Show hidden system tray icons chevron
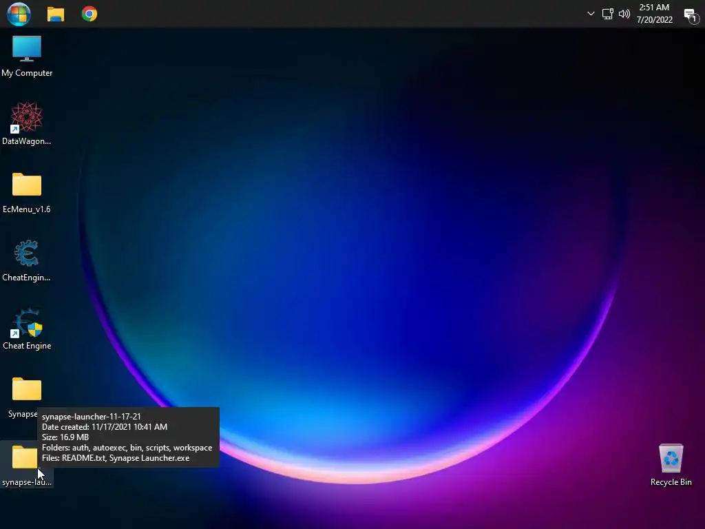The image size is (705, 529). pyautogui.click(x=591, y=14)
